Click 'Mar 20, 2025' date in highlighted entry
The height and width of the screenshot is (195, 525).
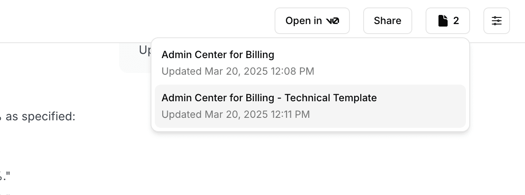[236, 115]
